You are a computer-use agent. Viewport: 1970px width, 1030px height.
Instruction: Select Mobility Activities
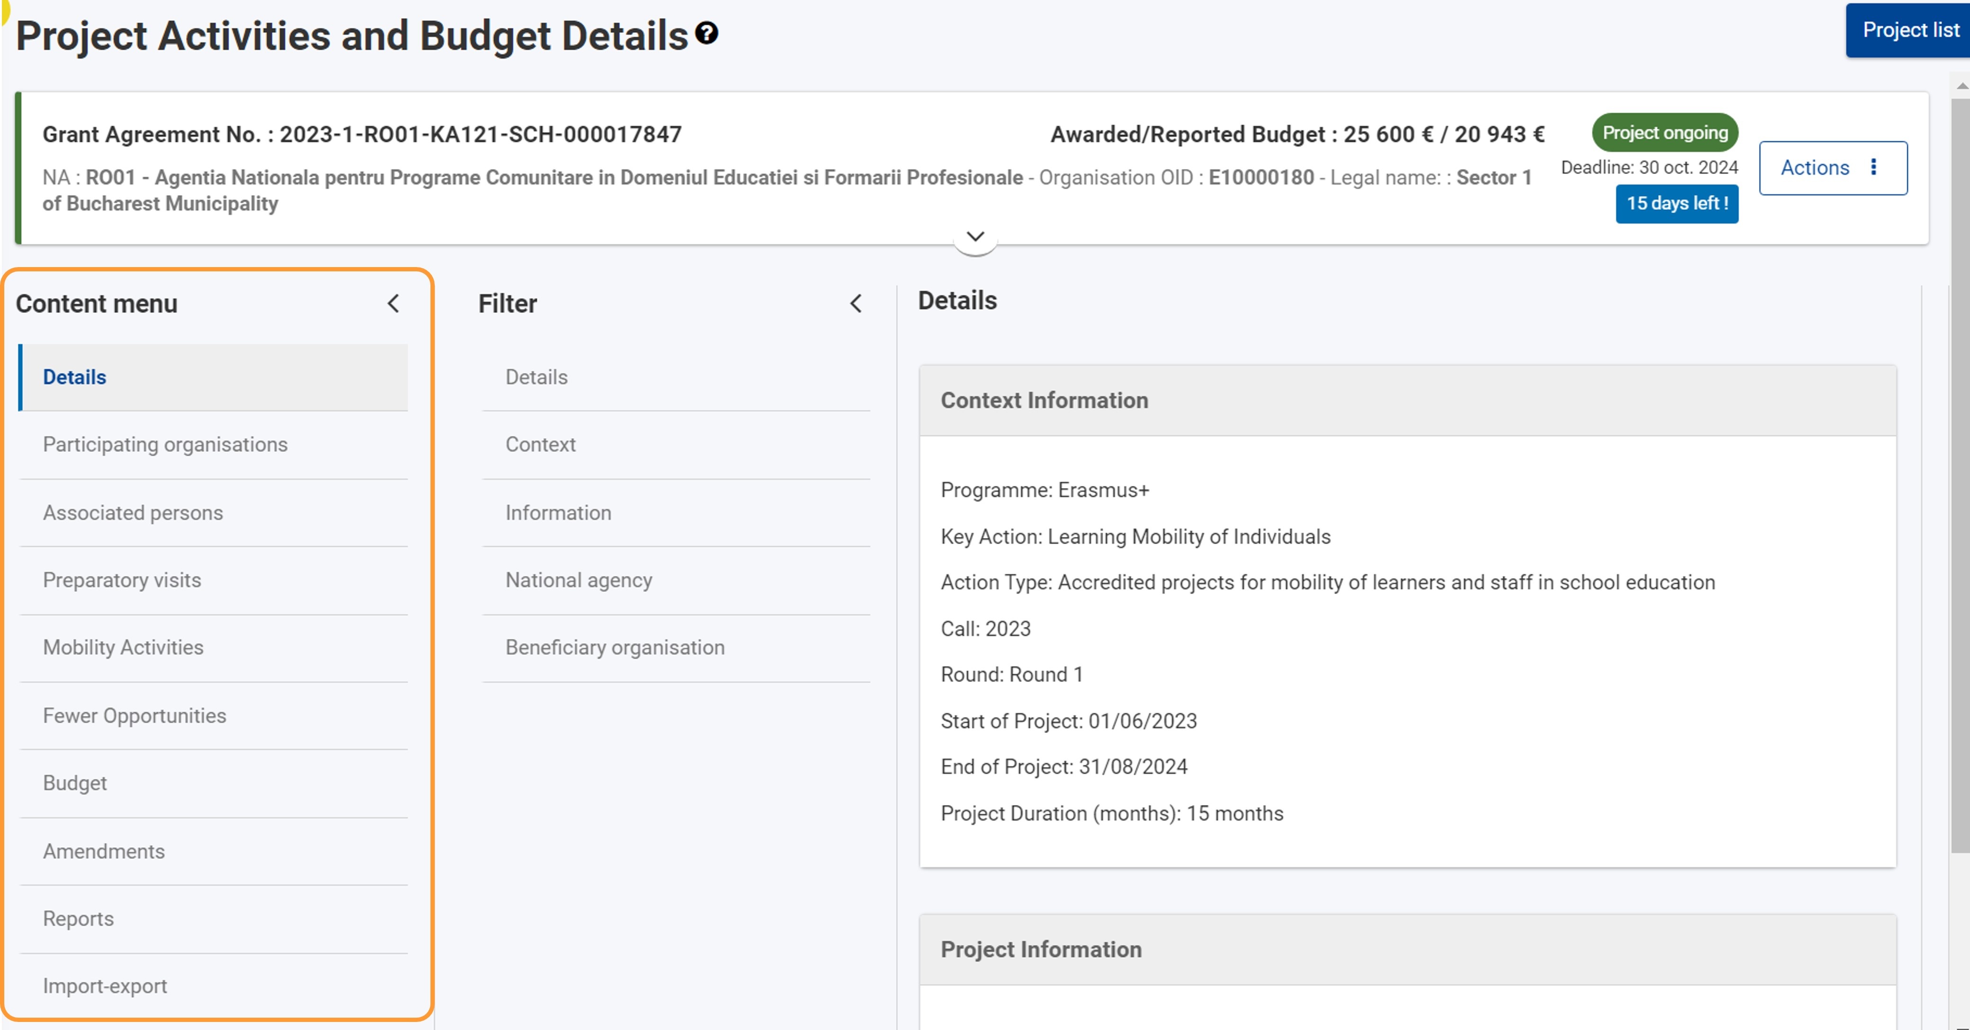(x=214, y=648)
